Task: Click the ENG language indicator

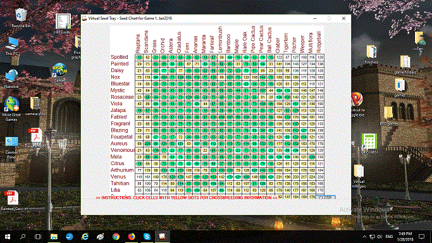Action: 389,237
